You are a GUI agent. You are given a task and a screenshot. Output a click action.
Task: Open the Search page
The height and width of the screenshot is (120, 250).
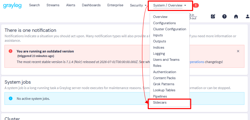(x=34, y=5)
